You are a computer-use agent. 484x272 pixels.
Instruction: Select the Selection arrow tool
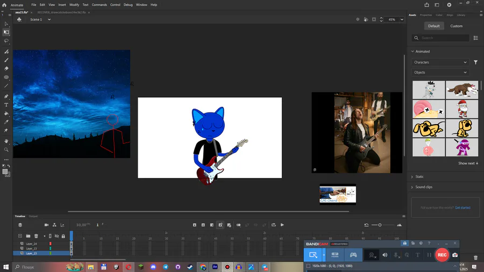pyautogui.click(x=6, y=24)
